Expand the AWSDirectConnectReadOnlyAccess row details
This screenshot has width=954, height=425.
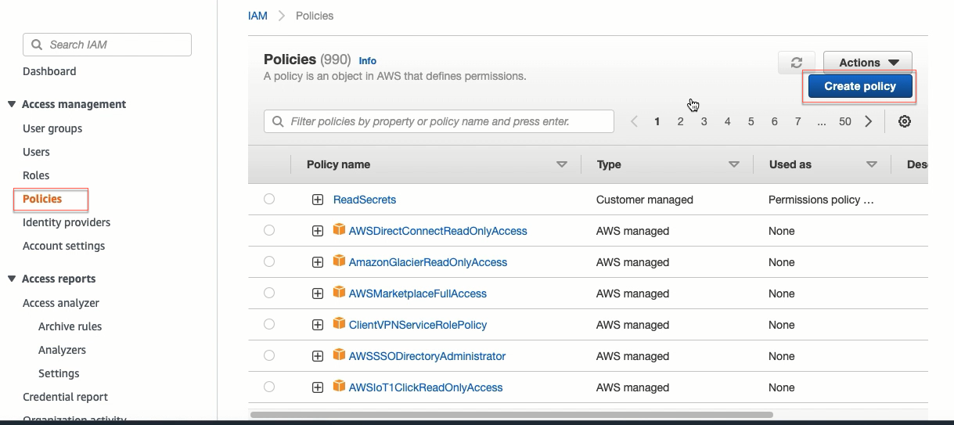pyautogui.click(x=318, y=231)
